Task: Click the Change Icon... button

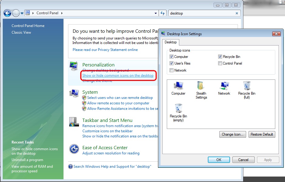Action: (x=232, y=134)
